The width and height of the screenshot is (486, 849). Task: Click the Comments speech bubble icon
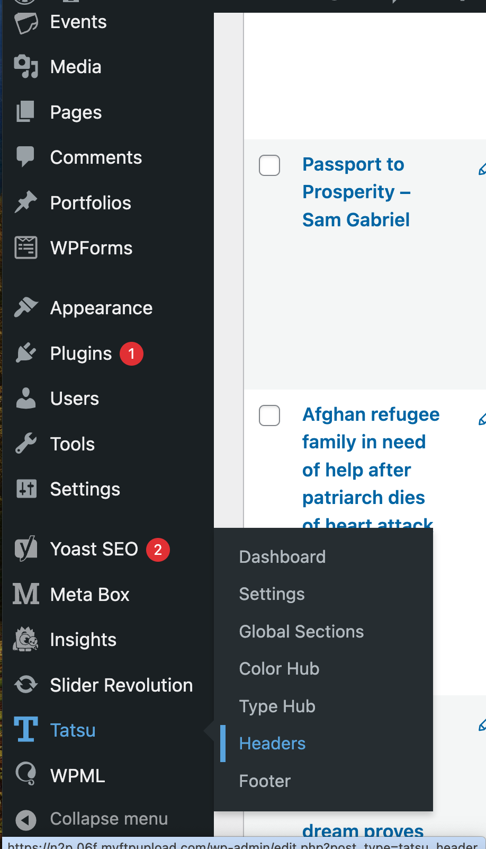pyautogui.click(x=25, y=157)
